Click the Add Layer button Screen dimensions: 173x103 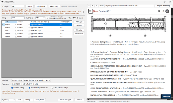coord(79,22)
